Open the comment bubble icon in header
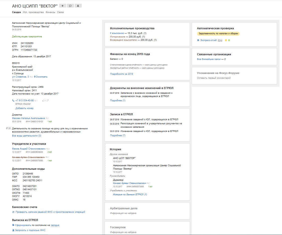The image size is (282, 235). (70, 6)
